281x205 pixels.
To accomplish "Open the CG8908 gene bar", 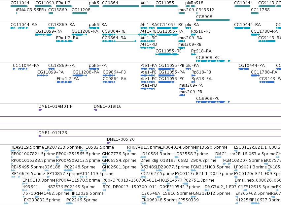I will coord(213,20).
